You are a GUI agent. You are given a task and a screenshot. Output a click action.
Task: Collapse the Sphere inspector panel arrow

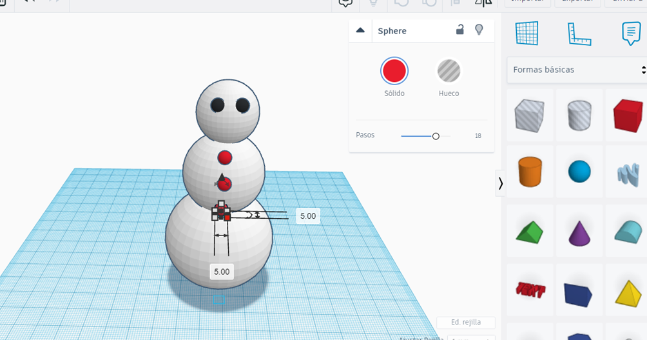tap(360, 30)
